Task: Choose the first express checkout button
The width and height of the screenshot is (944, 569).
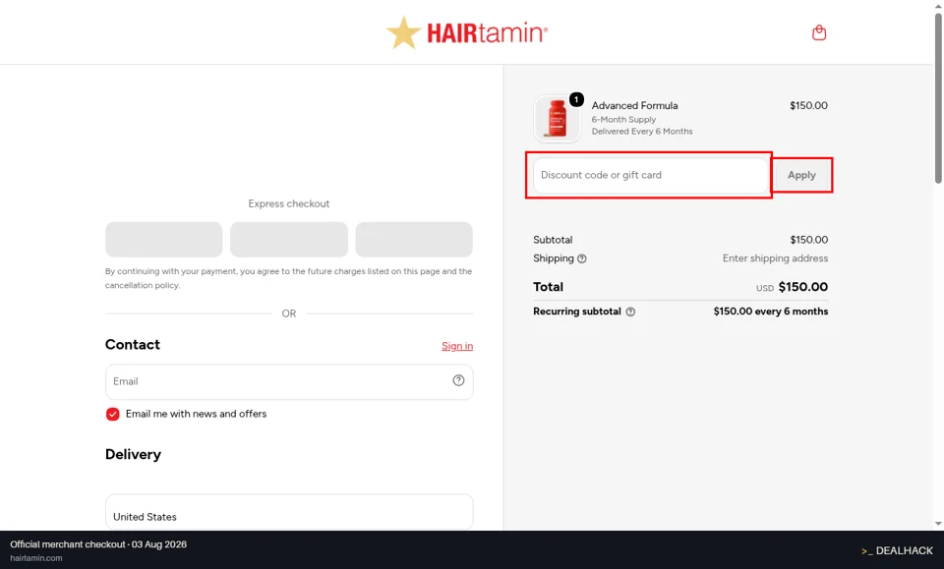Action: pos(164,240)
